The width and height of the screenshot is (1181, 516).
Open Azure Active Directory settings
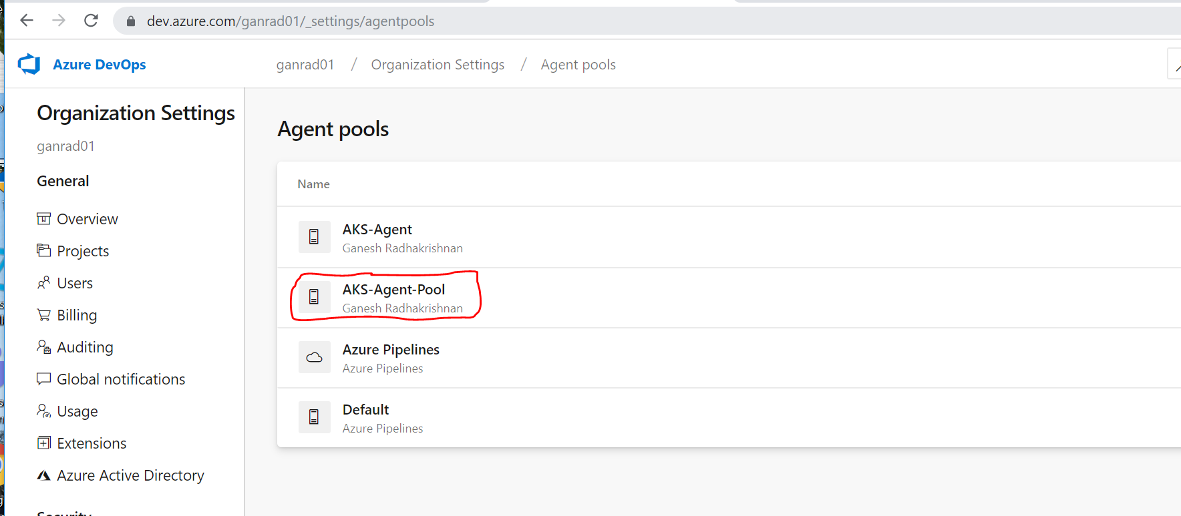[131, 475]
